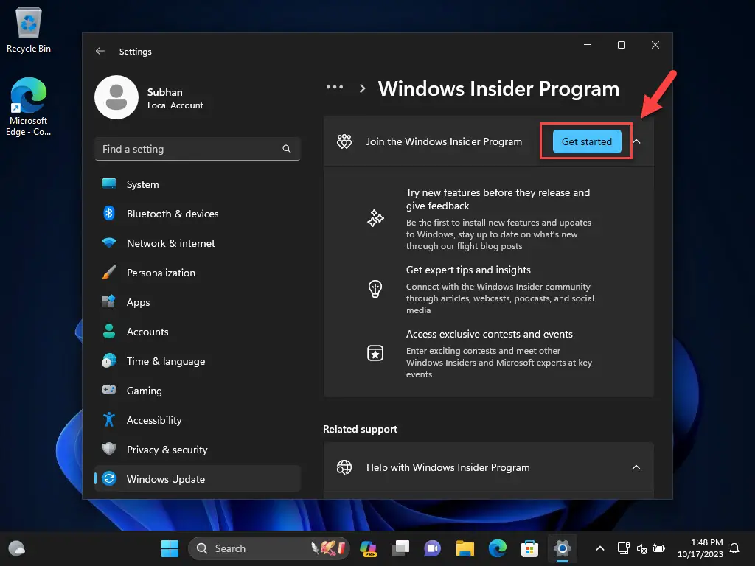Open the Apps settings category

(198, 302)
